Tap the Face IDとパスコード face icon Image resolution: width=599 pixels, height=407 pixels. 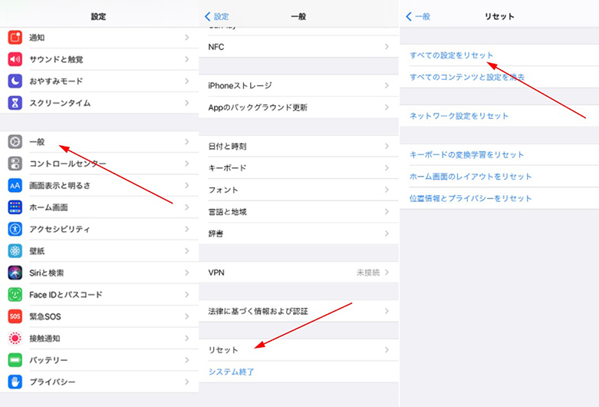coord(15,295)
